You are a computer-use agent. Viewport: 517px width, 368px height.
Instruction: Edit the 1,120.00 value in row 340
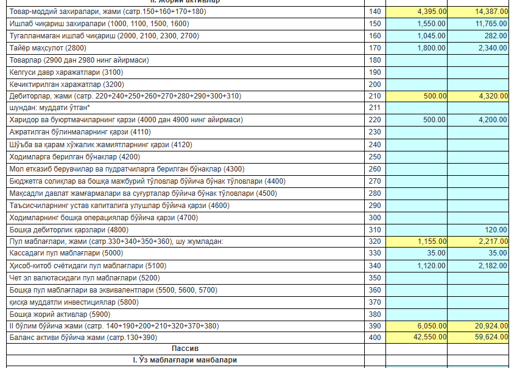[x=417, y=266]
